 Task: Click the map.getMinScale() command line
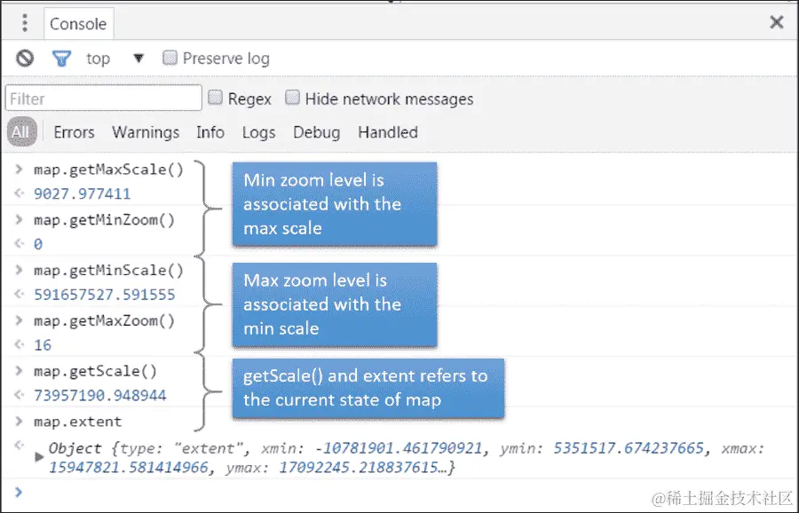click(x=108, y=271)
